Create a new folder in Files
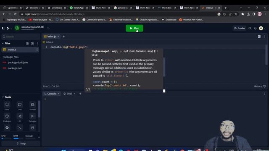The width and height of the screenshot is (269, 151). [32, 43]
